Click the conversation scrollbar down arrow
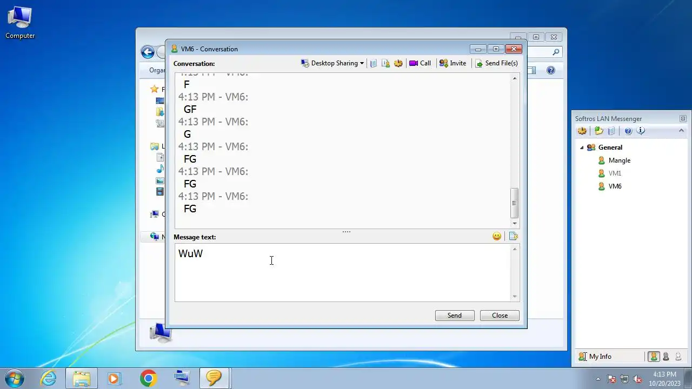Viewport: 692px width, 389px height. pos(515,223)
